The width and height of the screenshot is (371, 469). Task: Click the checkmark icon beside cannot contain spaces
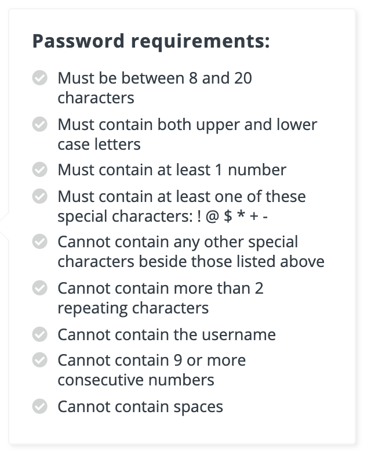[40, 406]
